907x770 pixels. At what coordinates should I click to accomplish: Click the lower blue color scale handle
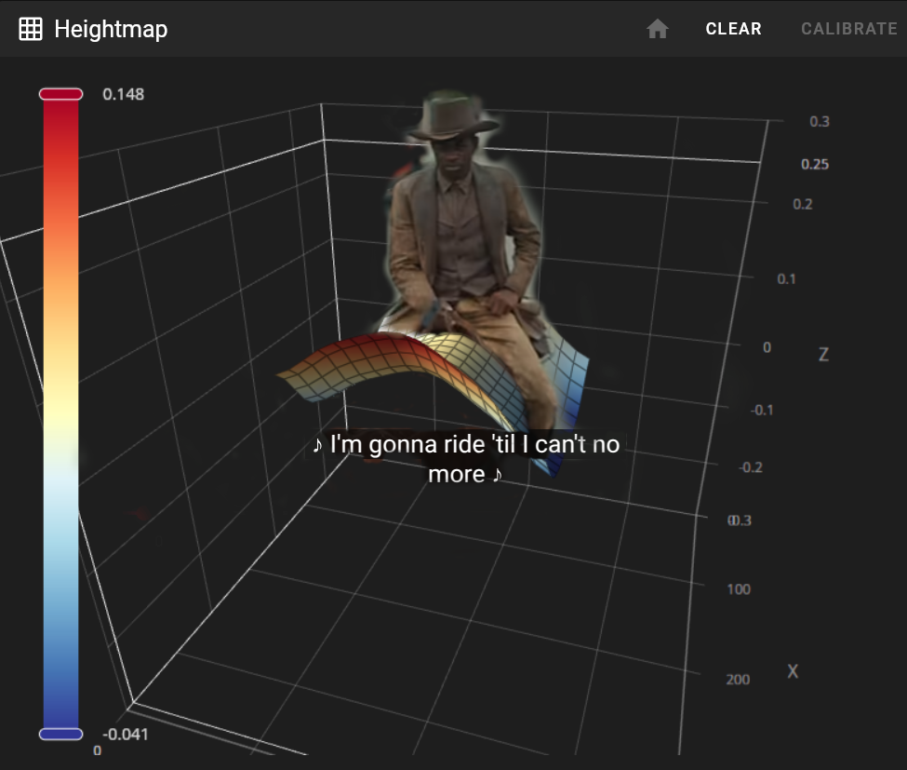tap(60, 734)
